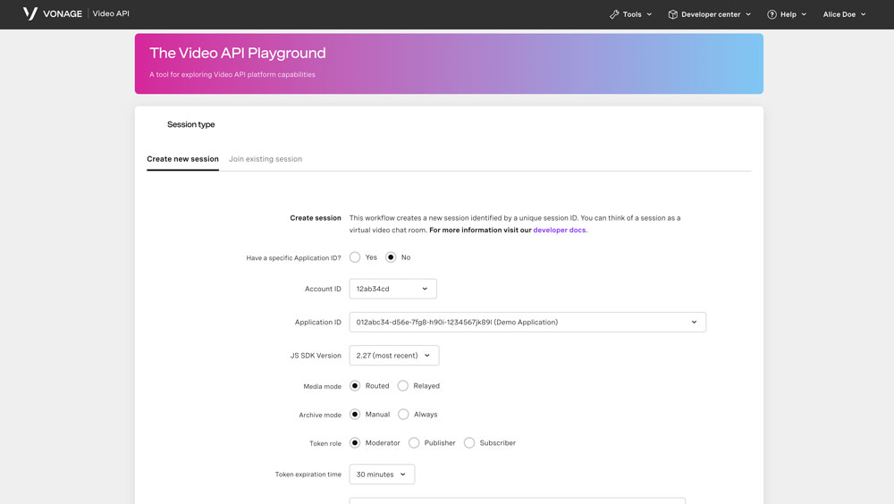Open the Alice Doe account menu
Image resolution: width=894 pixels, height=504 pixels.
point(845,14)
